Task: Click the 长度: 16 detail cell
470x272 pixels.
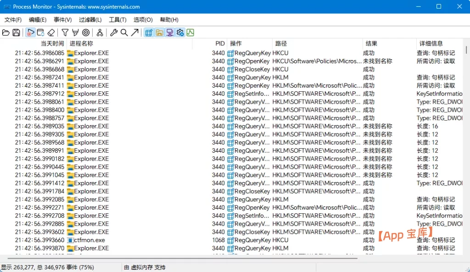Action: tap(427, 126)
